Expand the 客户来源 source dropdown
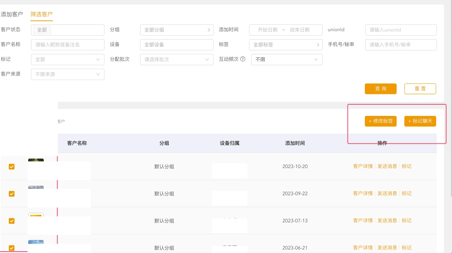Image resolution: width=452 pixels, height=253 pixels. coord(68,74)
